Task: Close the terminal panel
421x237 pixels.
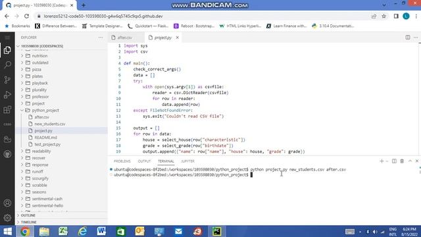Action: click(417, 161)
